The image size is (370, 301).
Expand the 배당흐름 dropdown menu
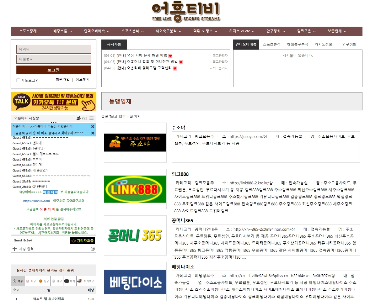62,31
